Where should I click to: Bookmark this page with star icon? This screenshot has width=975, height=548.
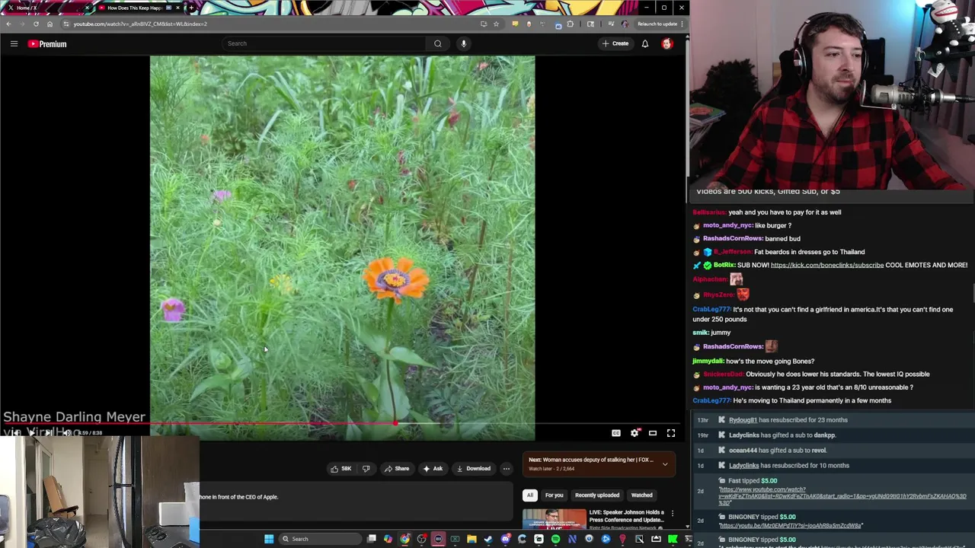[496, 24]
